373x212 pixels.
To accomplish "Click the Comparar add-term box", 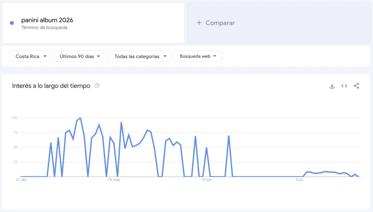I will (279, 23).
